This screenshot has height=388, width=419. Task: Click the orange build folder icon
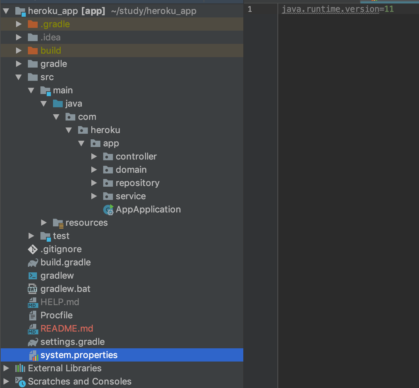click(33, 51)
